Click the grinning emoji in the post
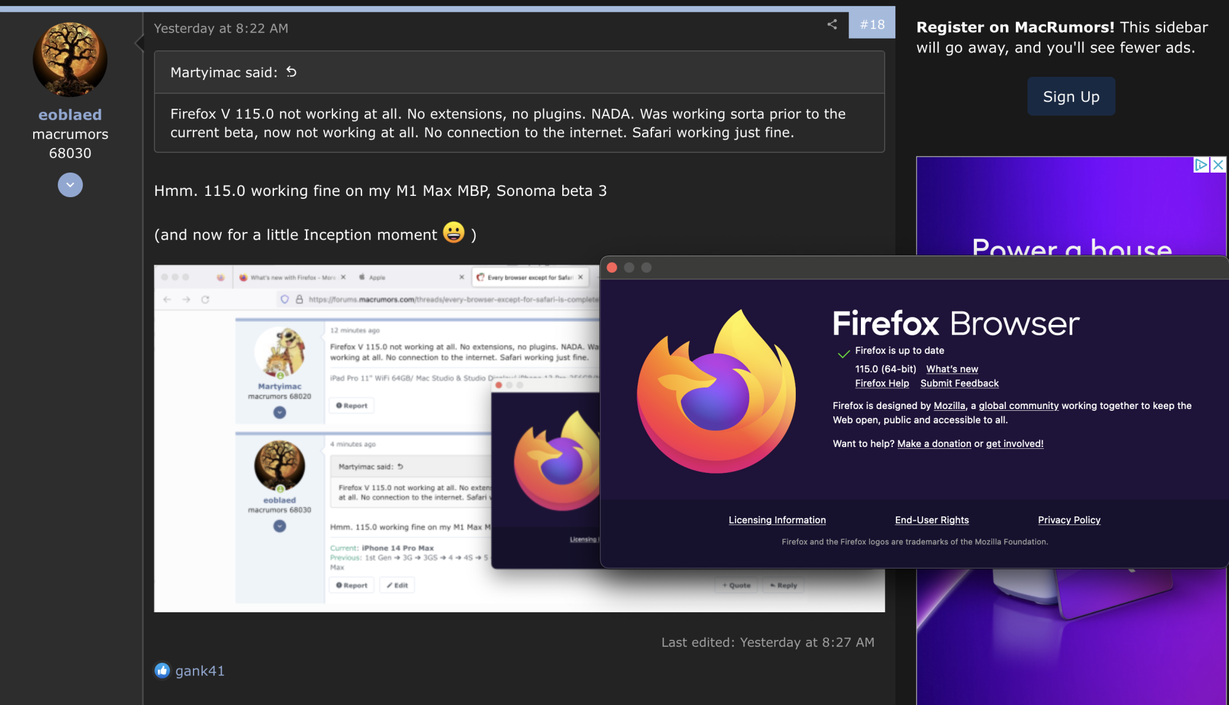The height and width of the screenshot is (705, 1229). [454, 232]
